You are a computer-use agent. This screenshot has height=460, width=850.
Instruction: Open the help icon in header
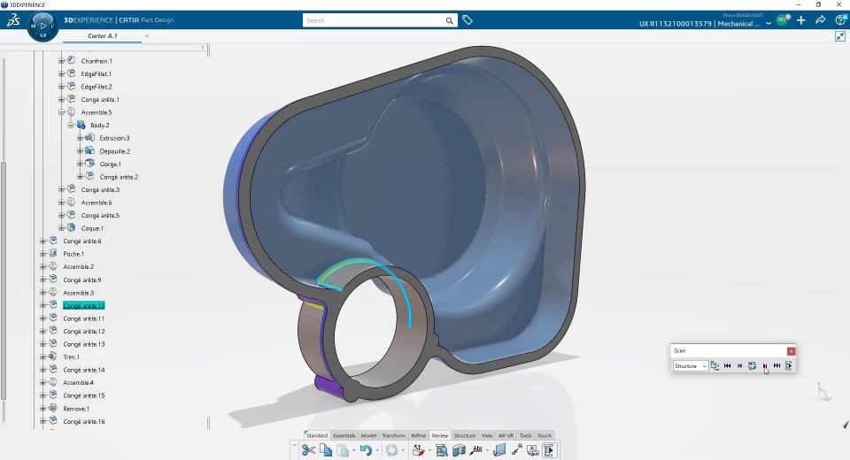coord(841,20)
